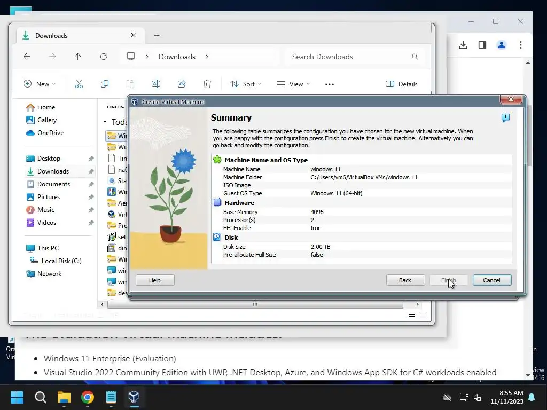Expand chevron before Downloads in address bar
547x410 pixels.
coord(147,57)
